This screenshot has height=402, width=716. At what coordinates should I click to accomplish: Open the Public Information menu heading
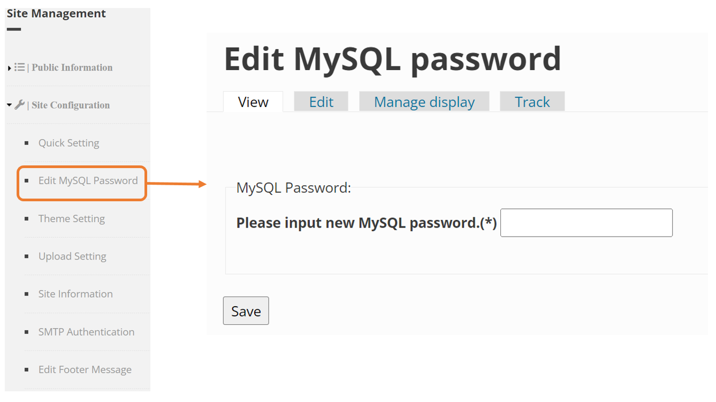(x=72, y=67)
